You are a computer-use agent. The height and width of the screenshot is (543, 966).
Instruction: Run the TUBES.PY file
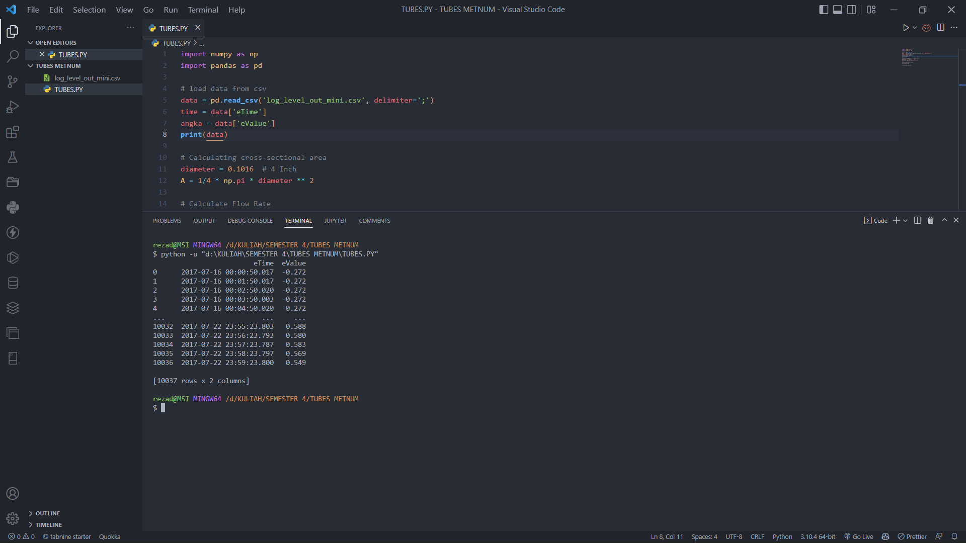pyautogui.click(x=906, y=28)
